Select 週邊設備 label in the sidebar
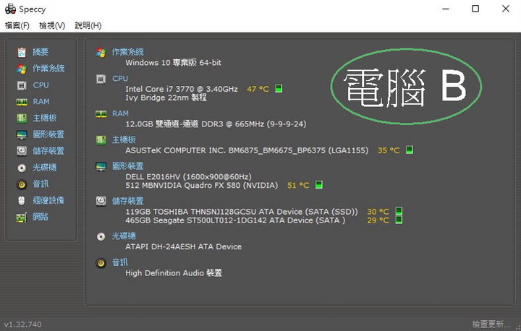This screenshot has height=331, width=521. click(x=48, y=200)
